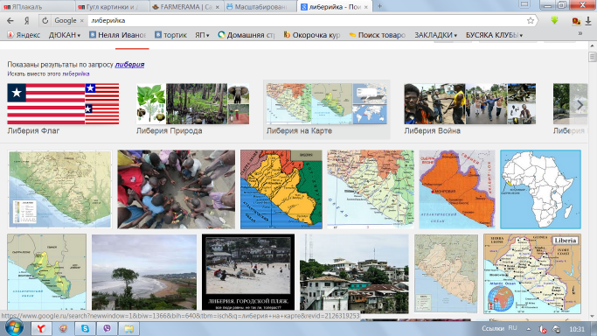Open English Liberia map with globe inset

[x=532, y=274]
